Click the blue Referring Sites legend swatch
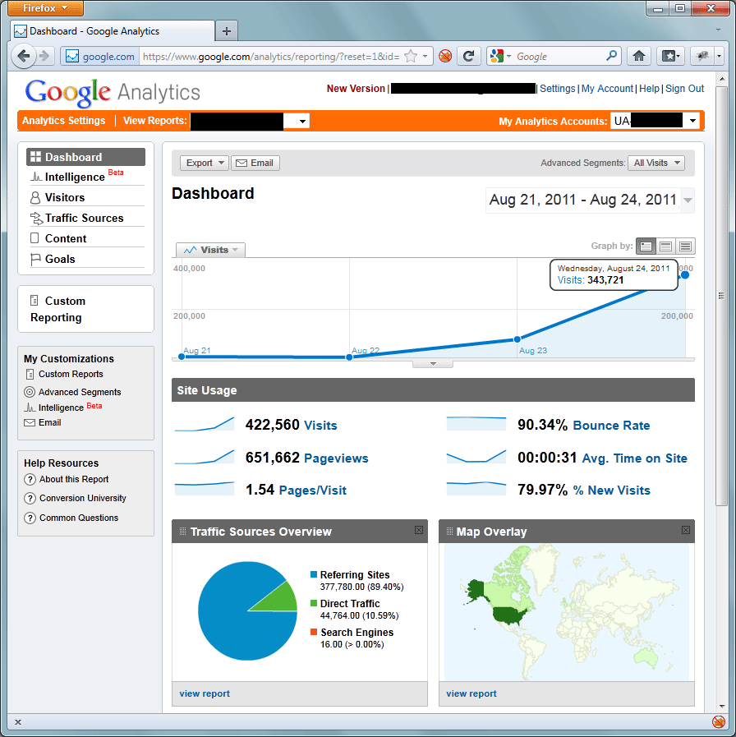The width and height of the screenshot is (736, 737). point(314,574)
